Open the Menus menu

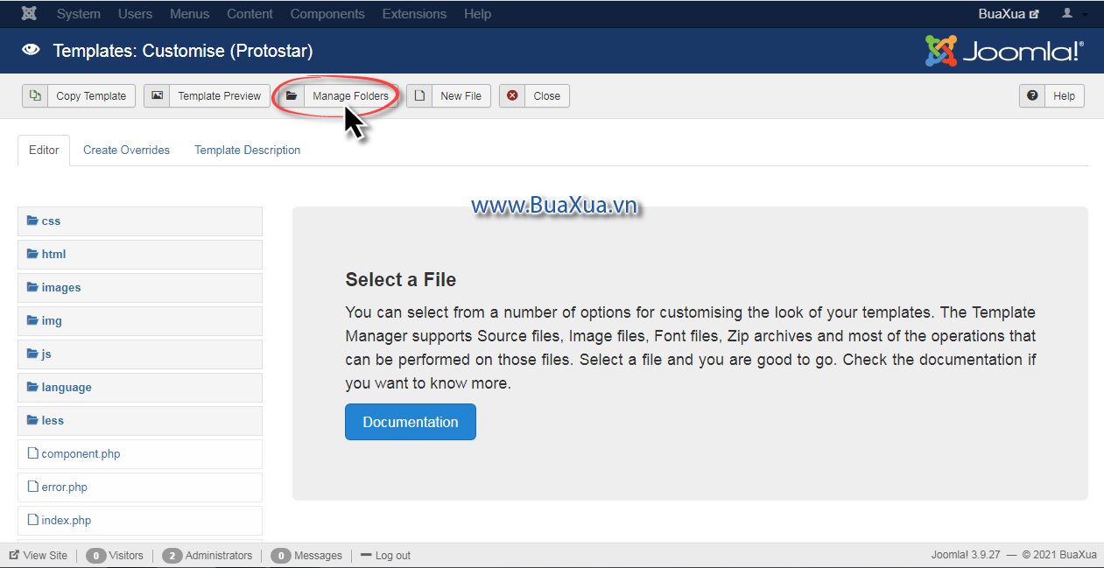point(190,14)
